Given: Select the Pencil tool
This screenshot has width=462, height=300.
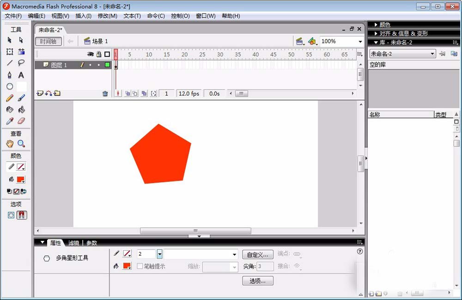Looking at the screenshot, I should (9, 98).
